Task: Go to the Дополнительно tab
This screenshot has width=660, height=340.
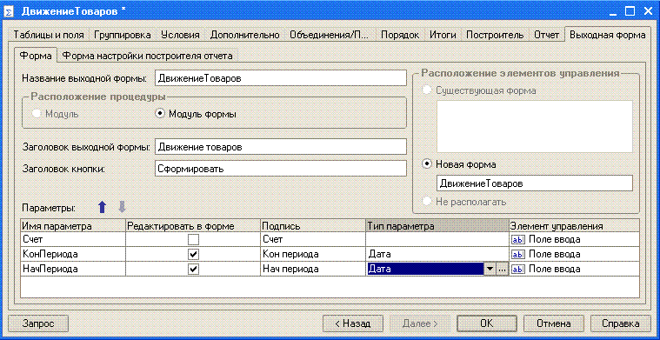Action: coord(244,35)
